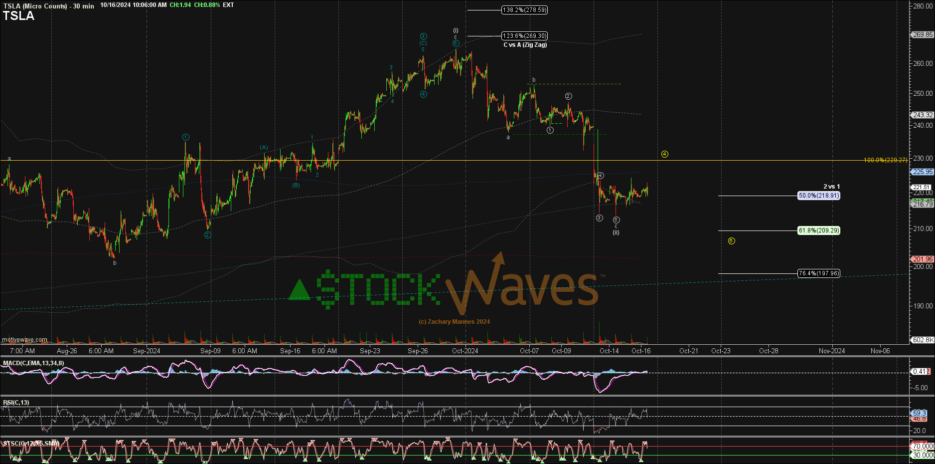The width and height of the screenshot is (935, 464).
Task: Click the Sep-26 date on the time axis
Action: (x=418, y=351)
